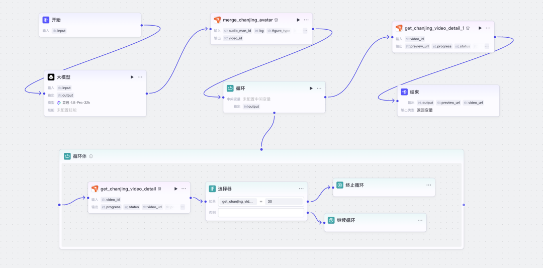Run the get_chanjing_video_detail_1 node test
This screenshot has height=268, width=543.
[480, 28]
